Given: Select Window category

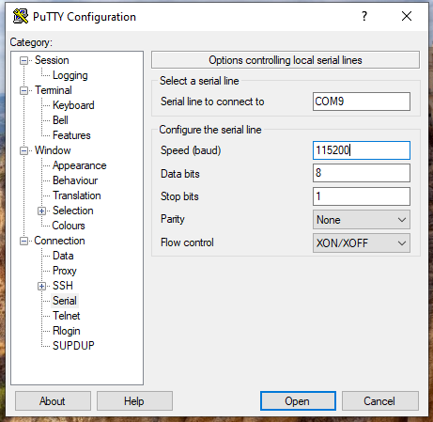Looking at the screenshot, I should pyautogui.click(x=53, y=150).
